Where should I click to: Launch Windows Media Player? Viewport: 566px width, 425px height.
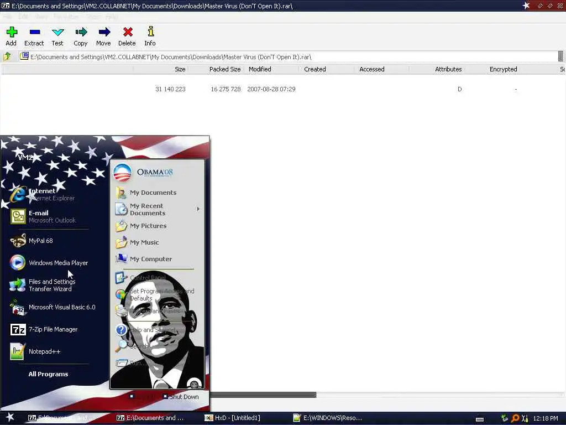click(x=50, y=263)
